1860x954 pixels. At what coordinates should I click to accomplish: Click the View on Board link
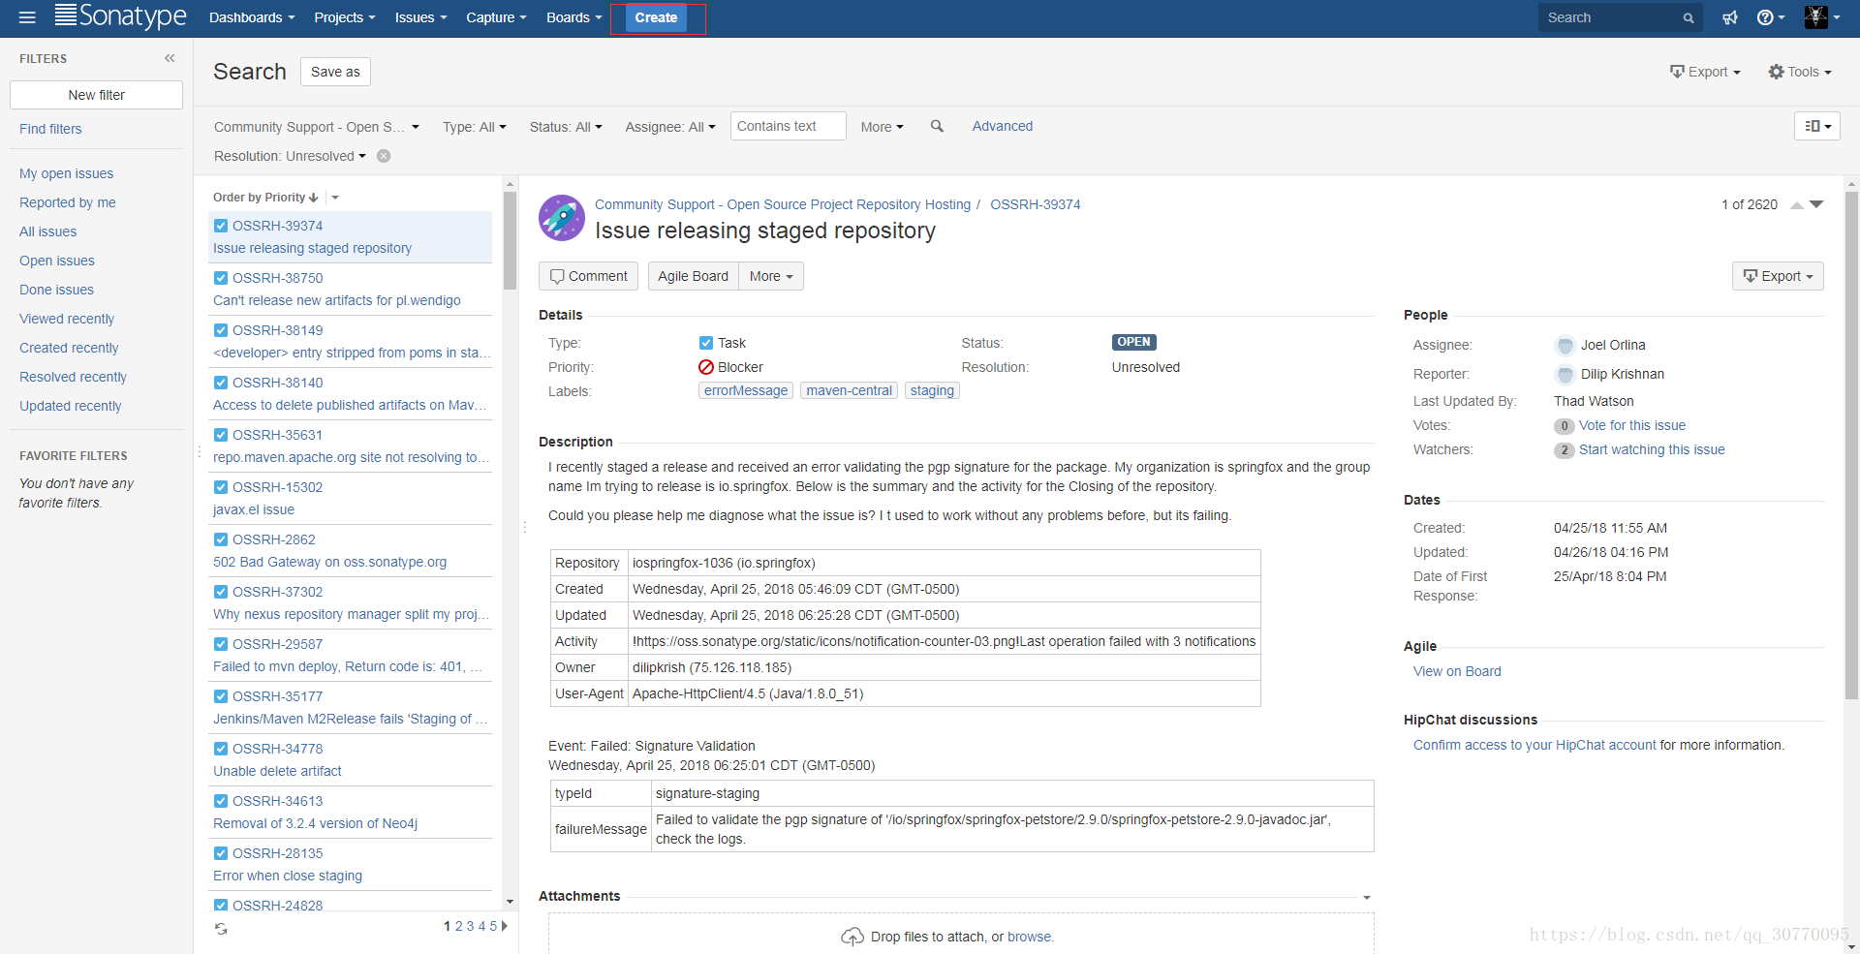click(1457, 671)
